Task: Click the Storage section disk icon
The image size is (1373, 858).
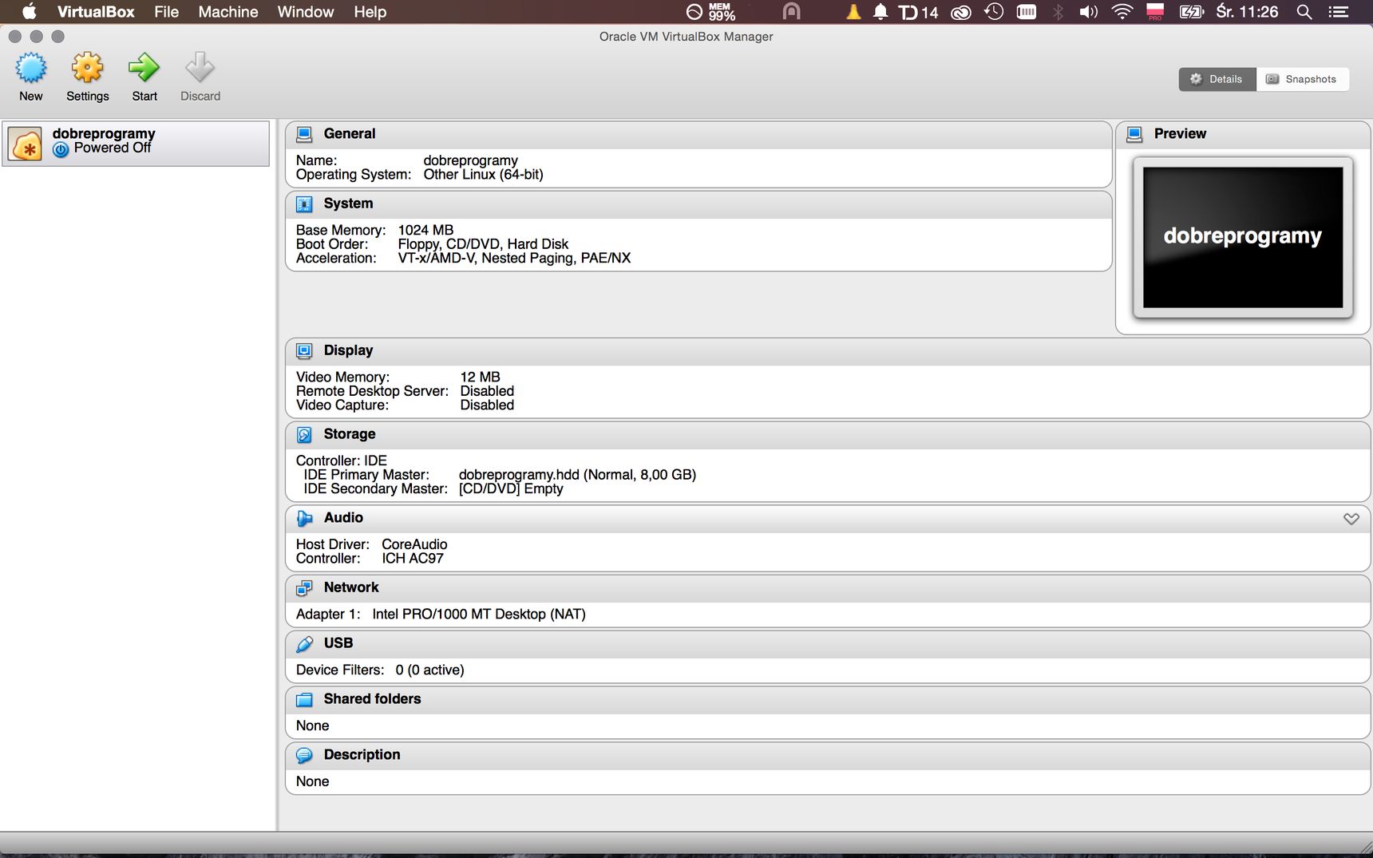Action: pyautogui.click(x=304, y=435)
